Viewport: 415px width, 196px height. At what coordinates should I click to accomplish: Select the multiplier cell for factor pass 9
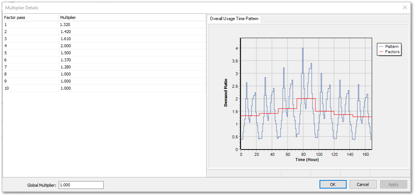(132, 81)
